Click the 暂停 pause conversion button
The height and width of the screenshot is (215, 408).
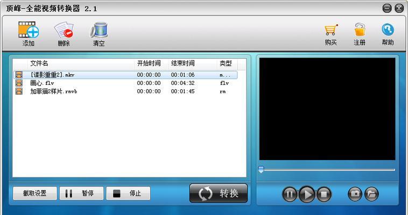click(81, 193)
